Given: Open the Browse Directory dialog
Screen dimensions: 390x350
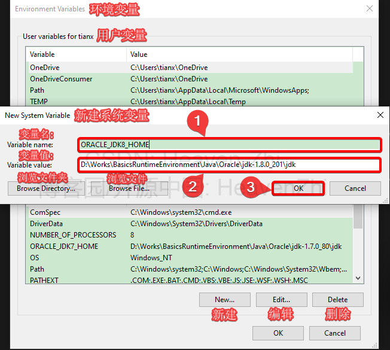Looking at the screenshot, I should (x=46, y=188).
